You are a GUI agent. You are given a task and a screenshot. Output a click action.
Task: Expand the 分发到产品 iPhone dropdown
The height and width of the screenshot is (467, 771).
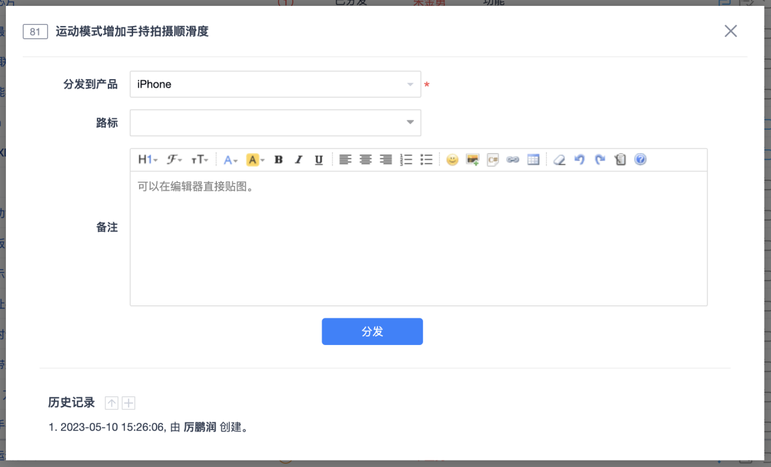[x=275, y=84]
